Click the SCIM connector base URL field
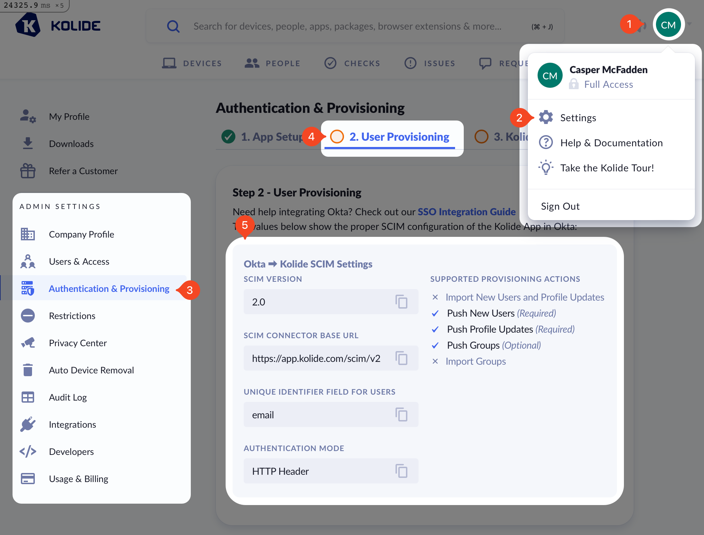The width and height of the screenshot is (704, 535). 331,358
